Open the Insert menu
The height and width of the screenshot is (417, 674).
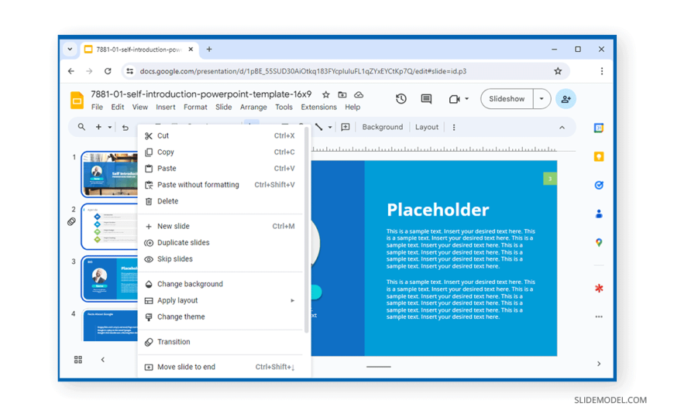tap(166, 108)
